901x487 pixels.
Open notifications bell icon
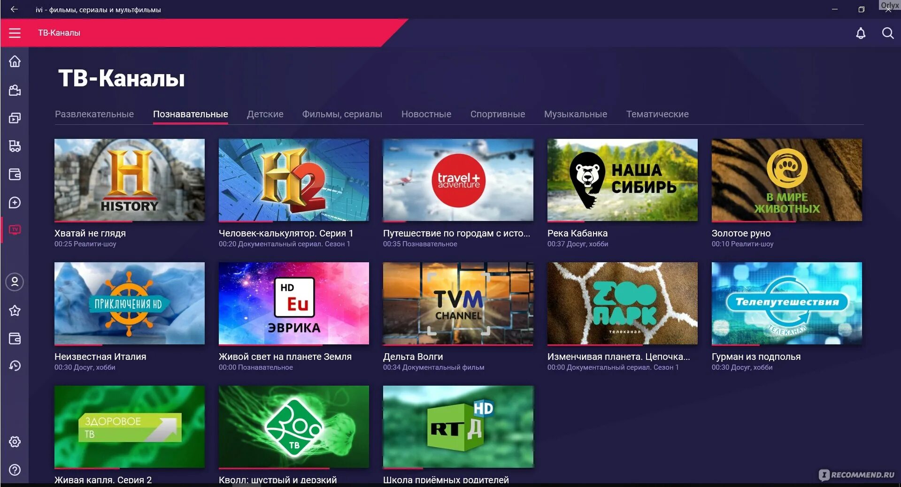tap(861, 33)
